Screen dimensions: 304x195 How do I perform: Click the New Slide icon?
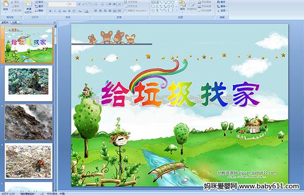click(29, 4)
